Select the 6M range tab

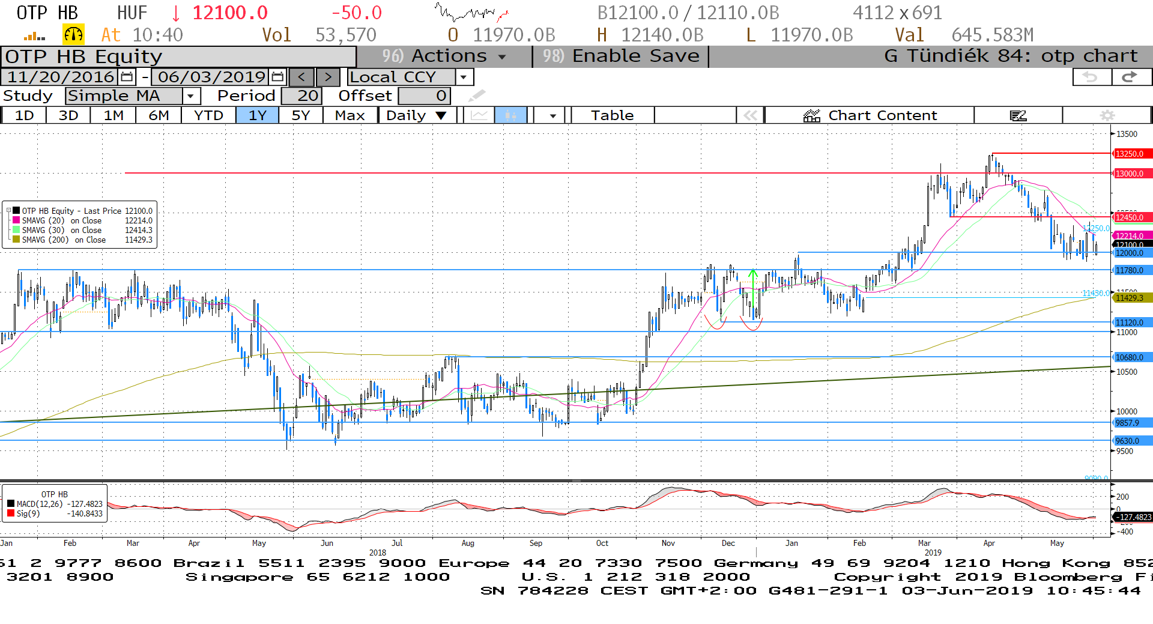(159, 115)
